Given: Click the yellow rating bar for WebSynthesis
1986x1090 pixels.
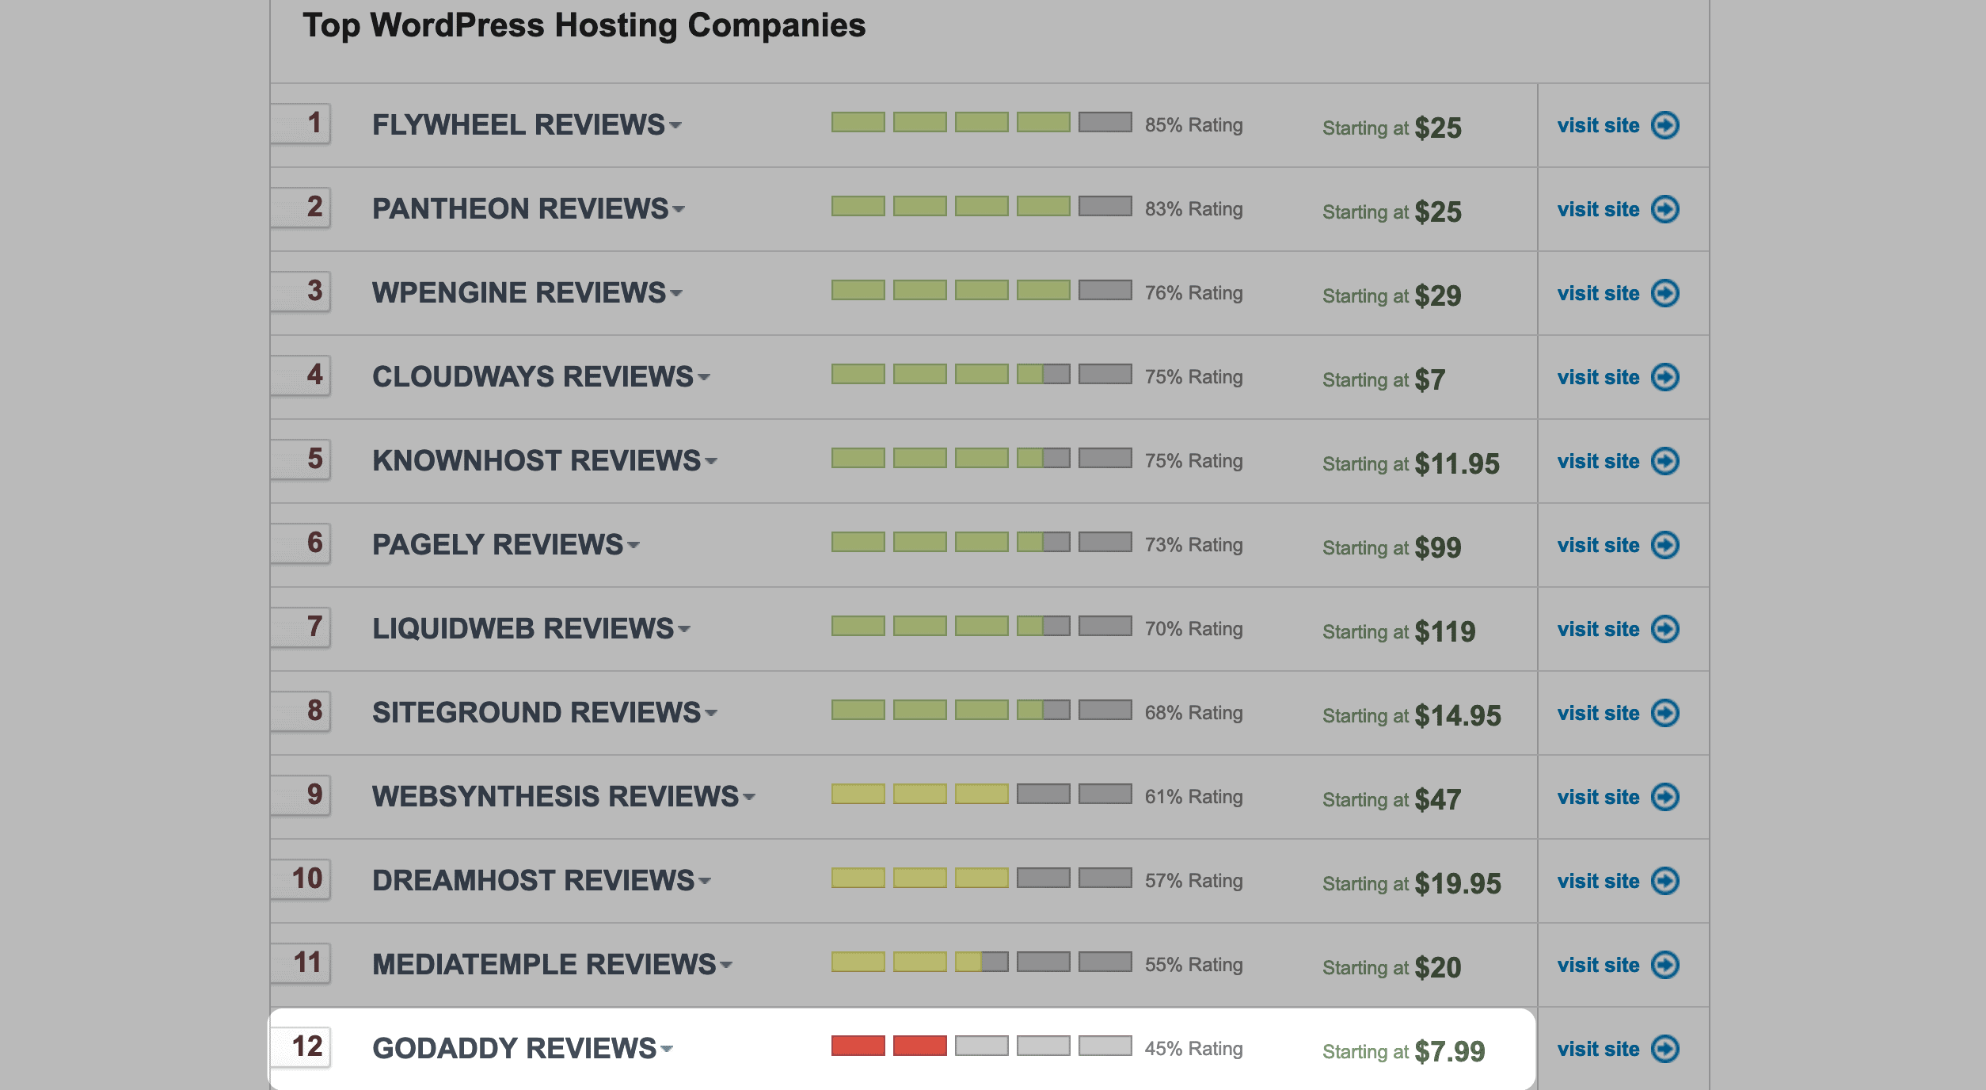Looking at the screenshot, I should click(x=982, y=794).
